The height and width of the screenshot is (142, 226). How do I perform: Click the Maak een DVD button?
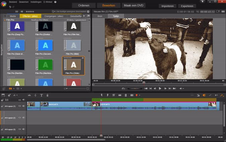point(133,6)
